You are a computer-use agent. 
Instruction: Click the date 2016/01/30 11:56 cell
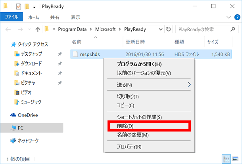point(145,54)
